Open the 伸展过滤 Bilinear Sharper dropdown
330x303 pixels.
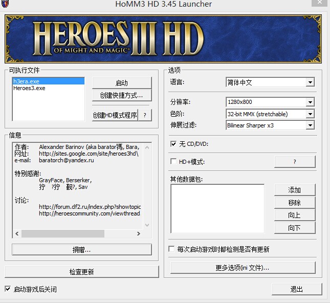(310, 125)
